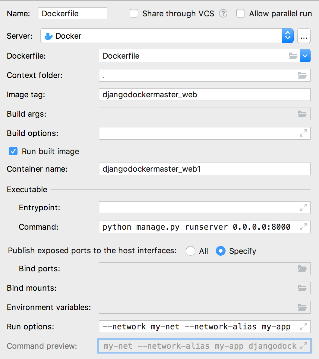Screen dimensions: 319x359
Task: Expand the Build options field
Action: 303,133
